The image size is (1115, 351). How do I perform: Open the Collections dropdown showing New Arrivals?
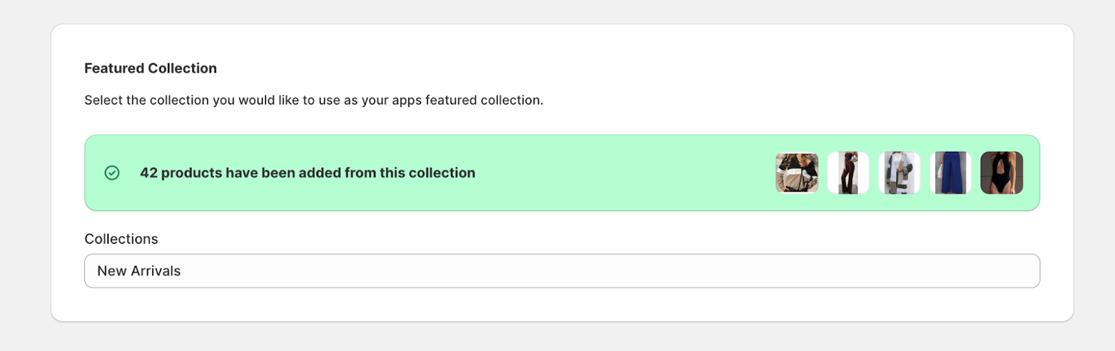[x=562, y=271]
